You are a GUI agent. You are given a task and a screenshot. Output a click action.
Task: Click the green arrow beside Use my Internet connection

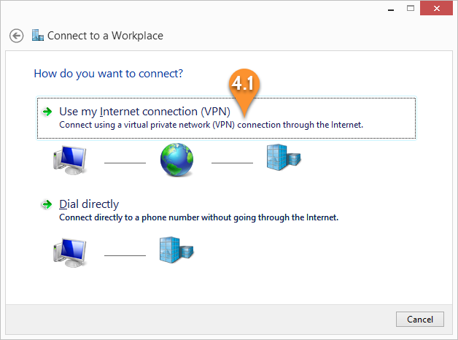pos(47,112)
